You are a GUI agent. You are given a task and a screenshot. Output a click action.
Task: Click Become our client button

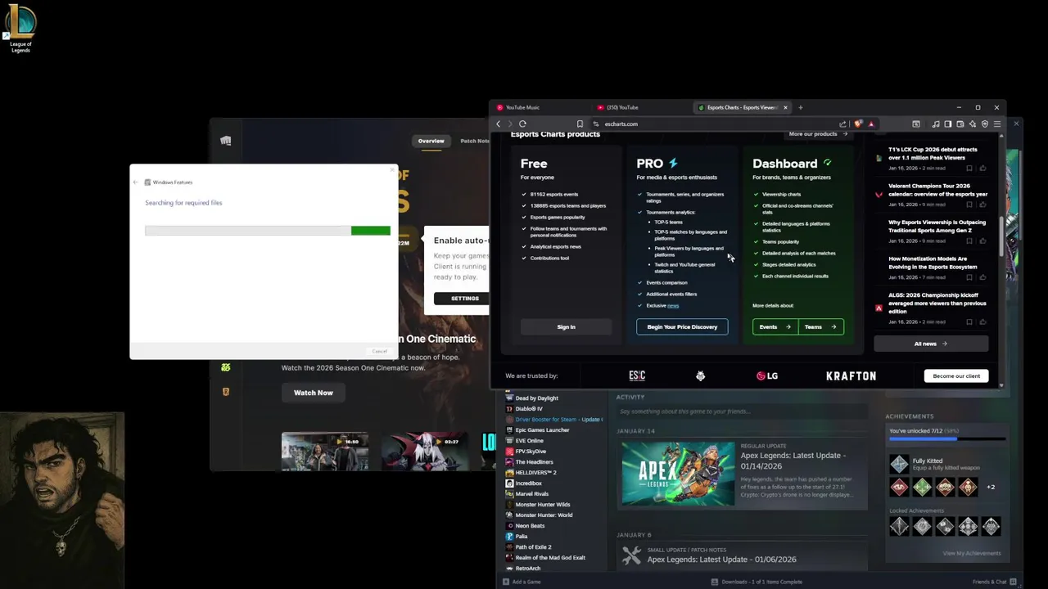point(956,375)
